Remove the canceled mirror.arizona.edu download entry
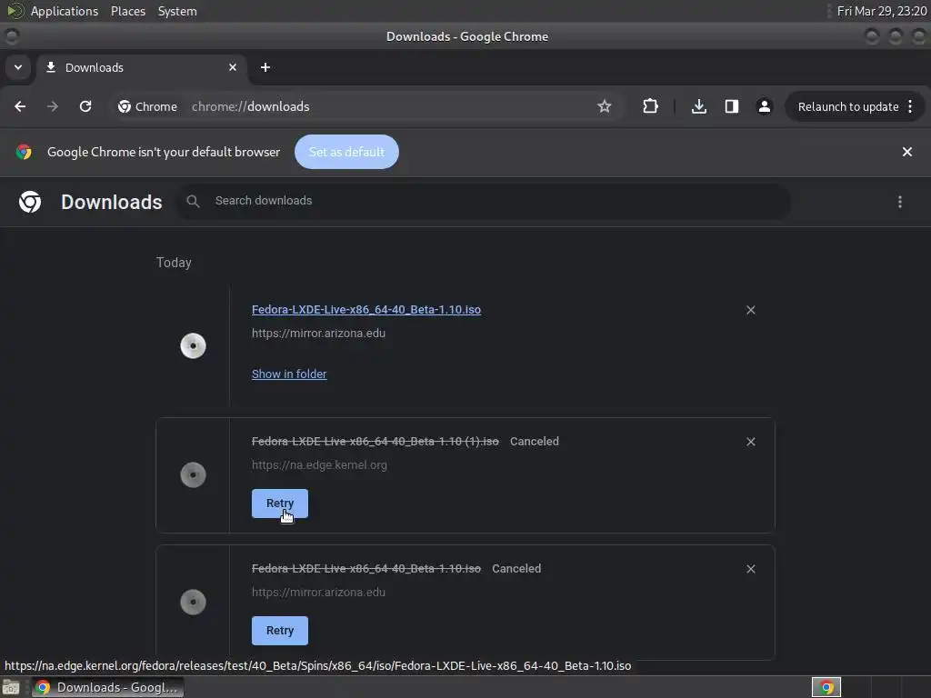The width and height of the screenshot is (931, 698). 750,569
